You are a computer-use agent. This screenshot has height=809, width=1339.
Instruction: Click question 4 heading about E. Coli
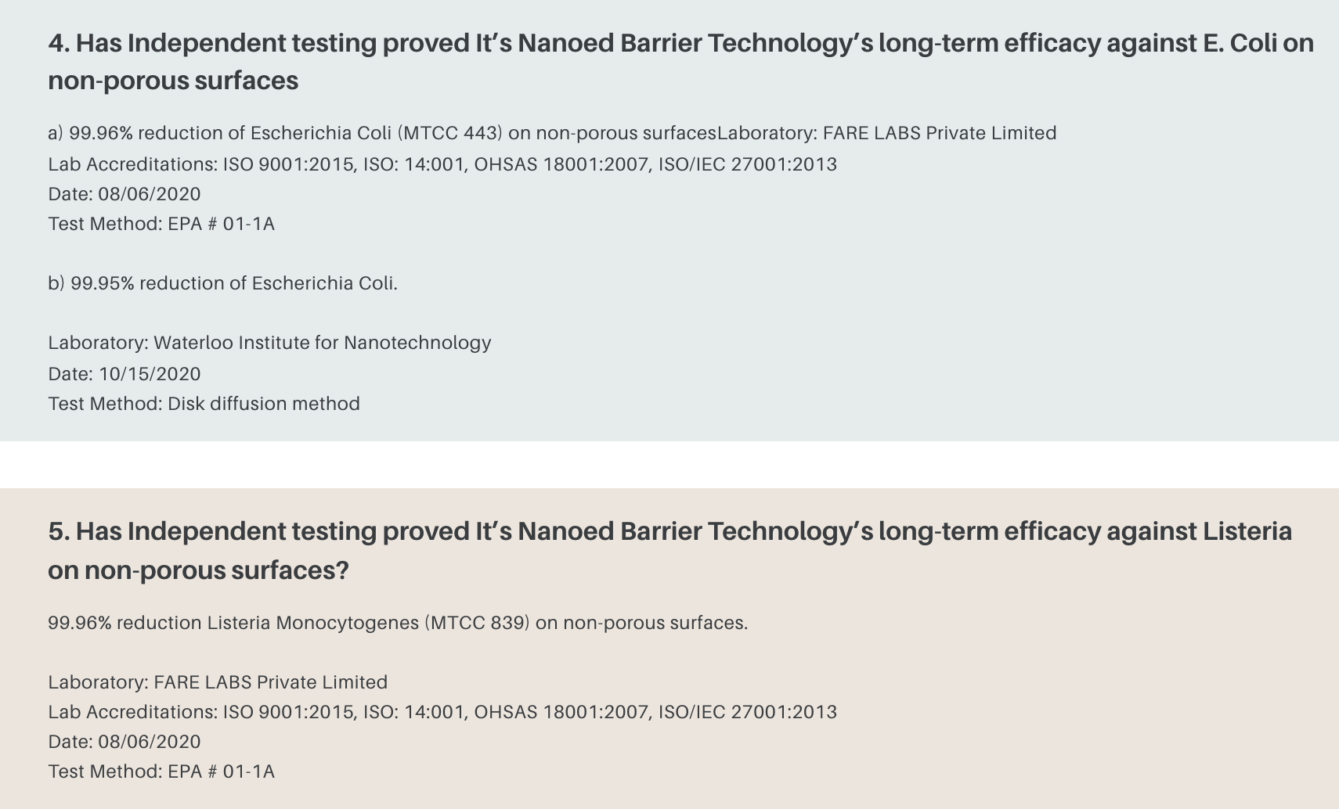(680, 61)
